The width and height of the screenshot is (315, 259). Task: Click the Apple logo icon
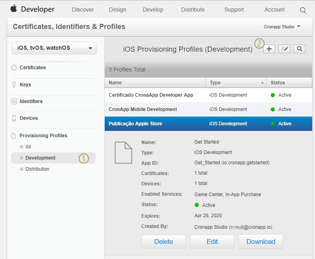pos(14,9)
